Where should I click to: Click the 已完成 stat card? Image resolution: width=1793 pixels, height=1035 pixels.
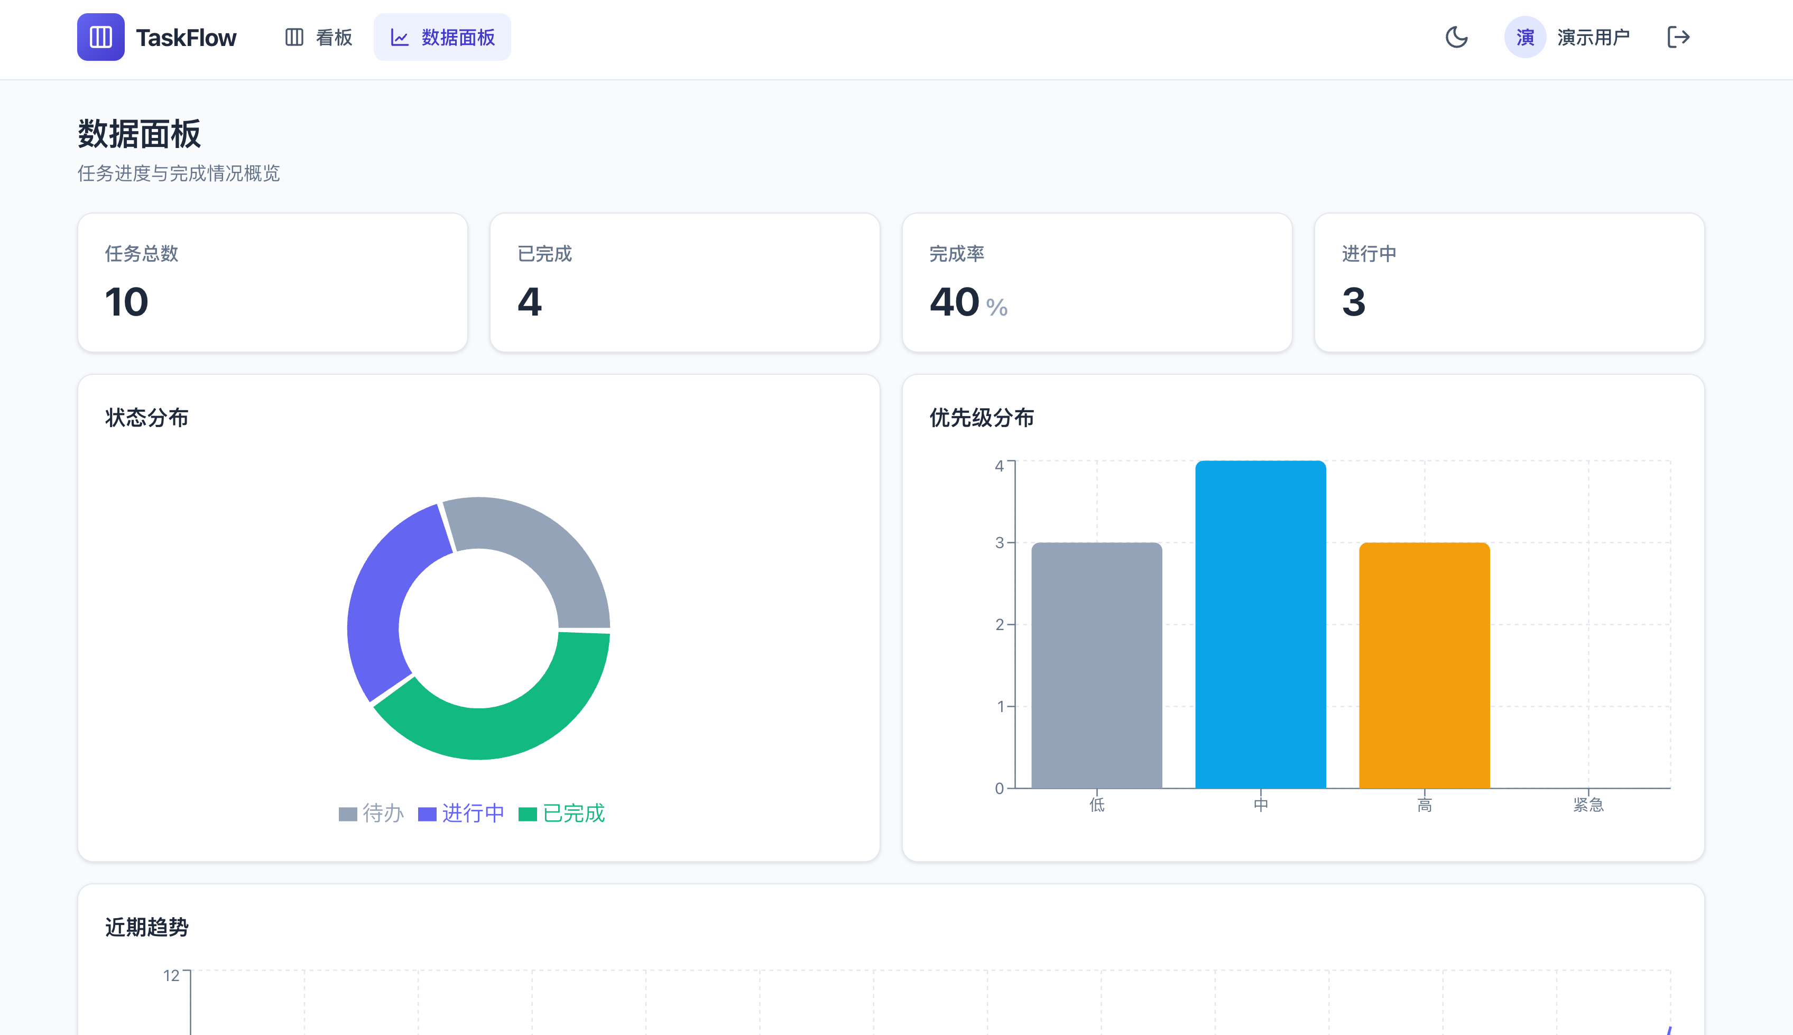tap(685, 282)
